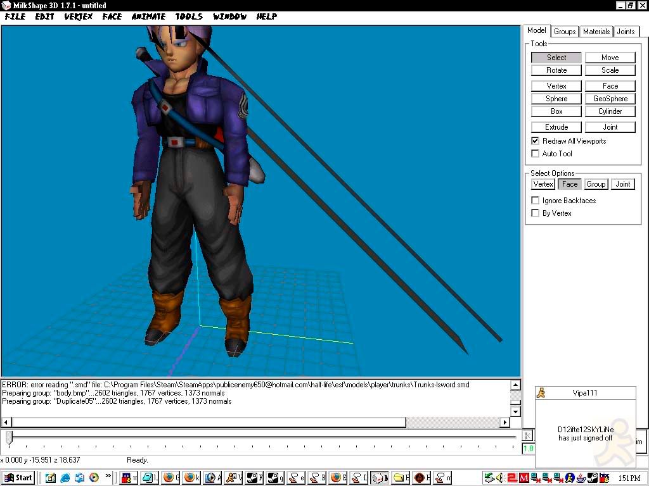Viewport: 649px width, 486px height.
Task: Choose the GeoSphere tool
Action: (x=610, y=99)
